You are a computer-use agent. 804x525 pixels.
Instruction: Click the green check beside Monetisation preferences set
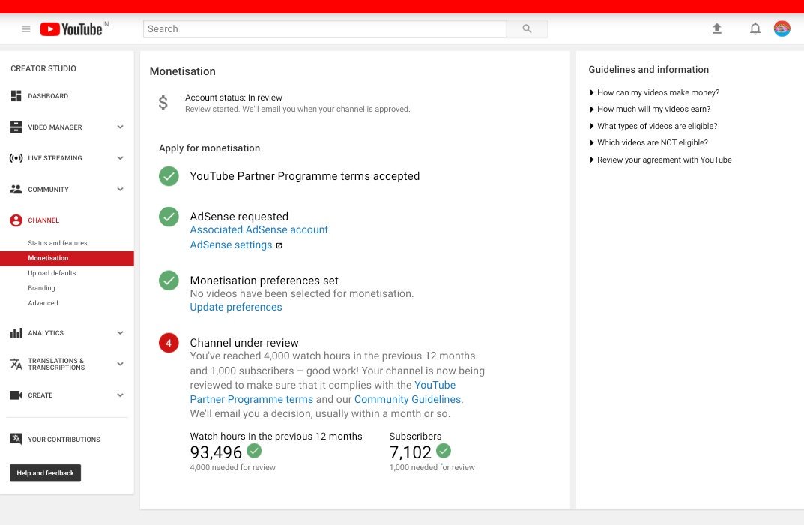[x=169, y=280]
